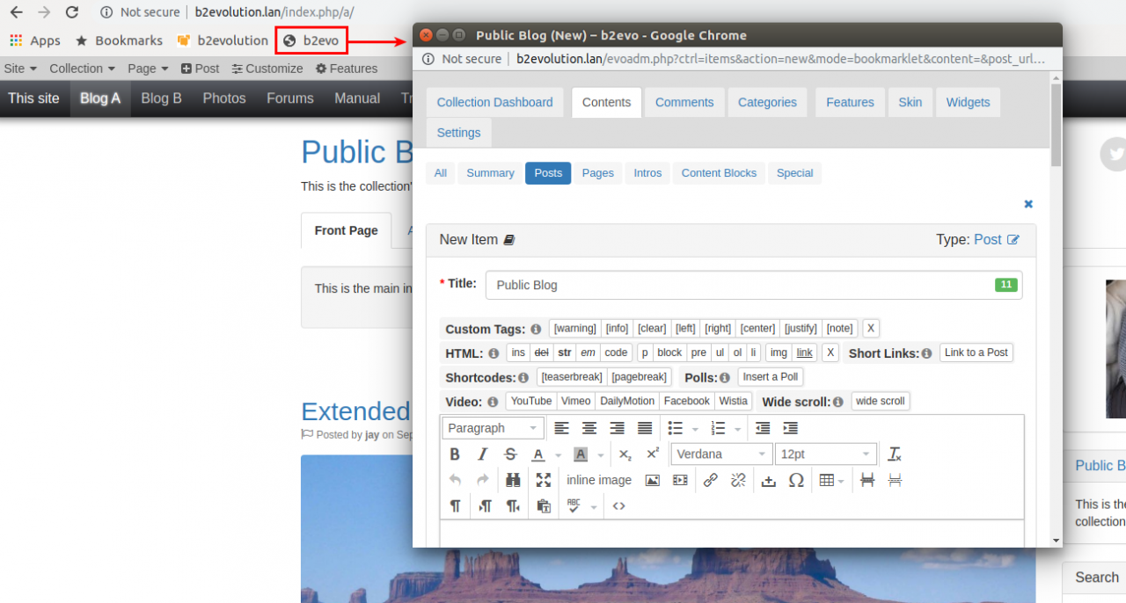Open the Widgets tab
The height and width of the screenshot is (603, 1126).
(968, 102)
